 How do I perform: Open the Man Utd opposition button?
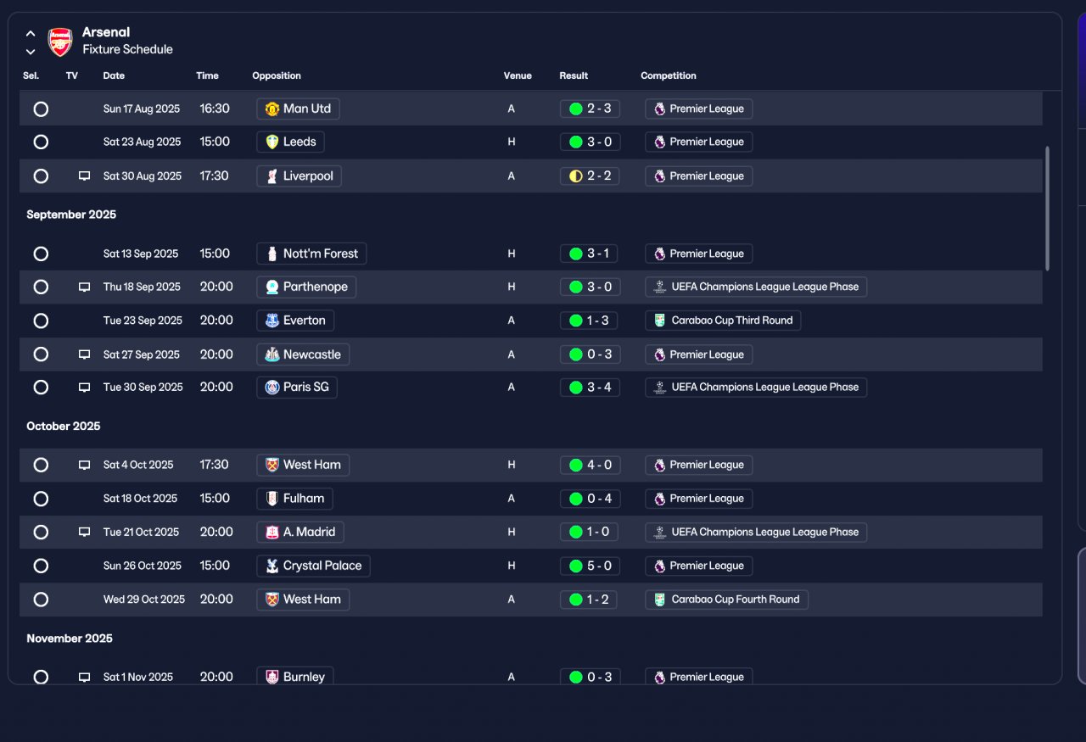(x=299, y=109)
